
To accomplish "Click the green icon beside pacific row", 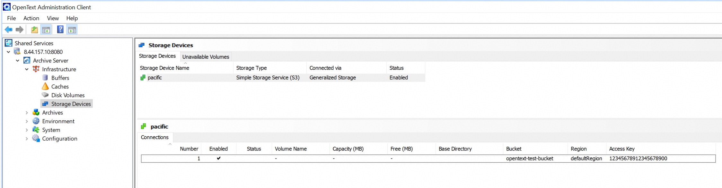I will click(143, 78).
